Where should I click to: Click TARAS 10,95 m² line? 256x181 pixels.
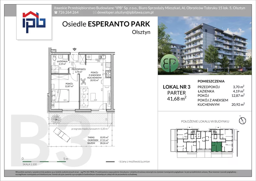coord(98,137)
